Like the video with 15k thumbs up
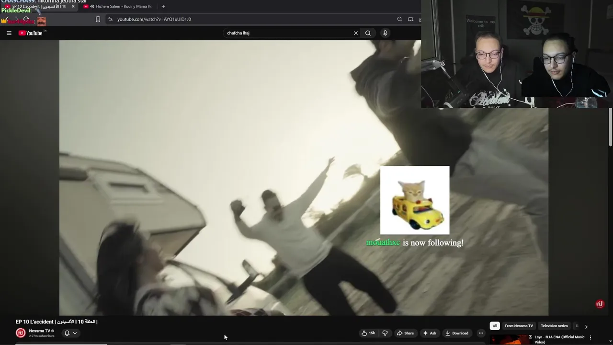The image size is (613, 345). pyautogui.click(x=368, y=333)
